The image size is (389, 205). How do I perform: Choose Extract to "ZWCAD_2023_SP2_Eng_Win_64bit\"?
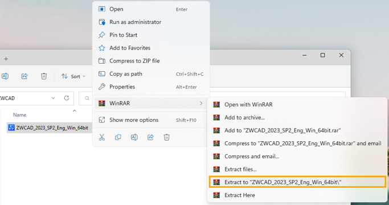[297, 182]
